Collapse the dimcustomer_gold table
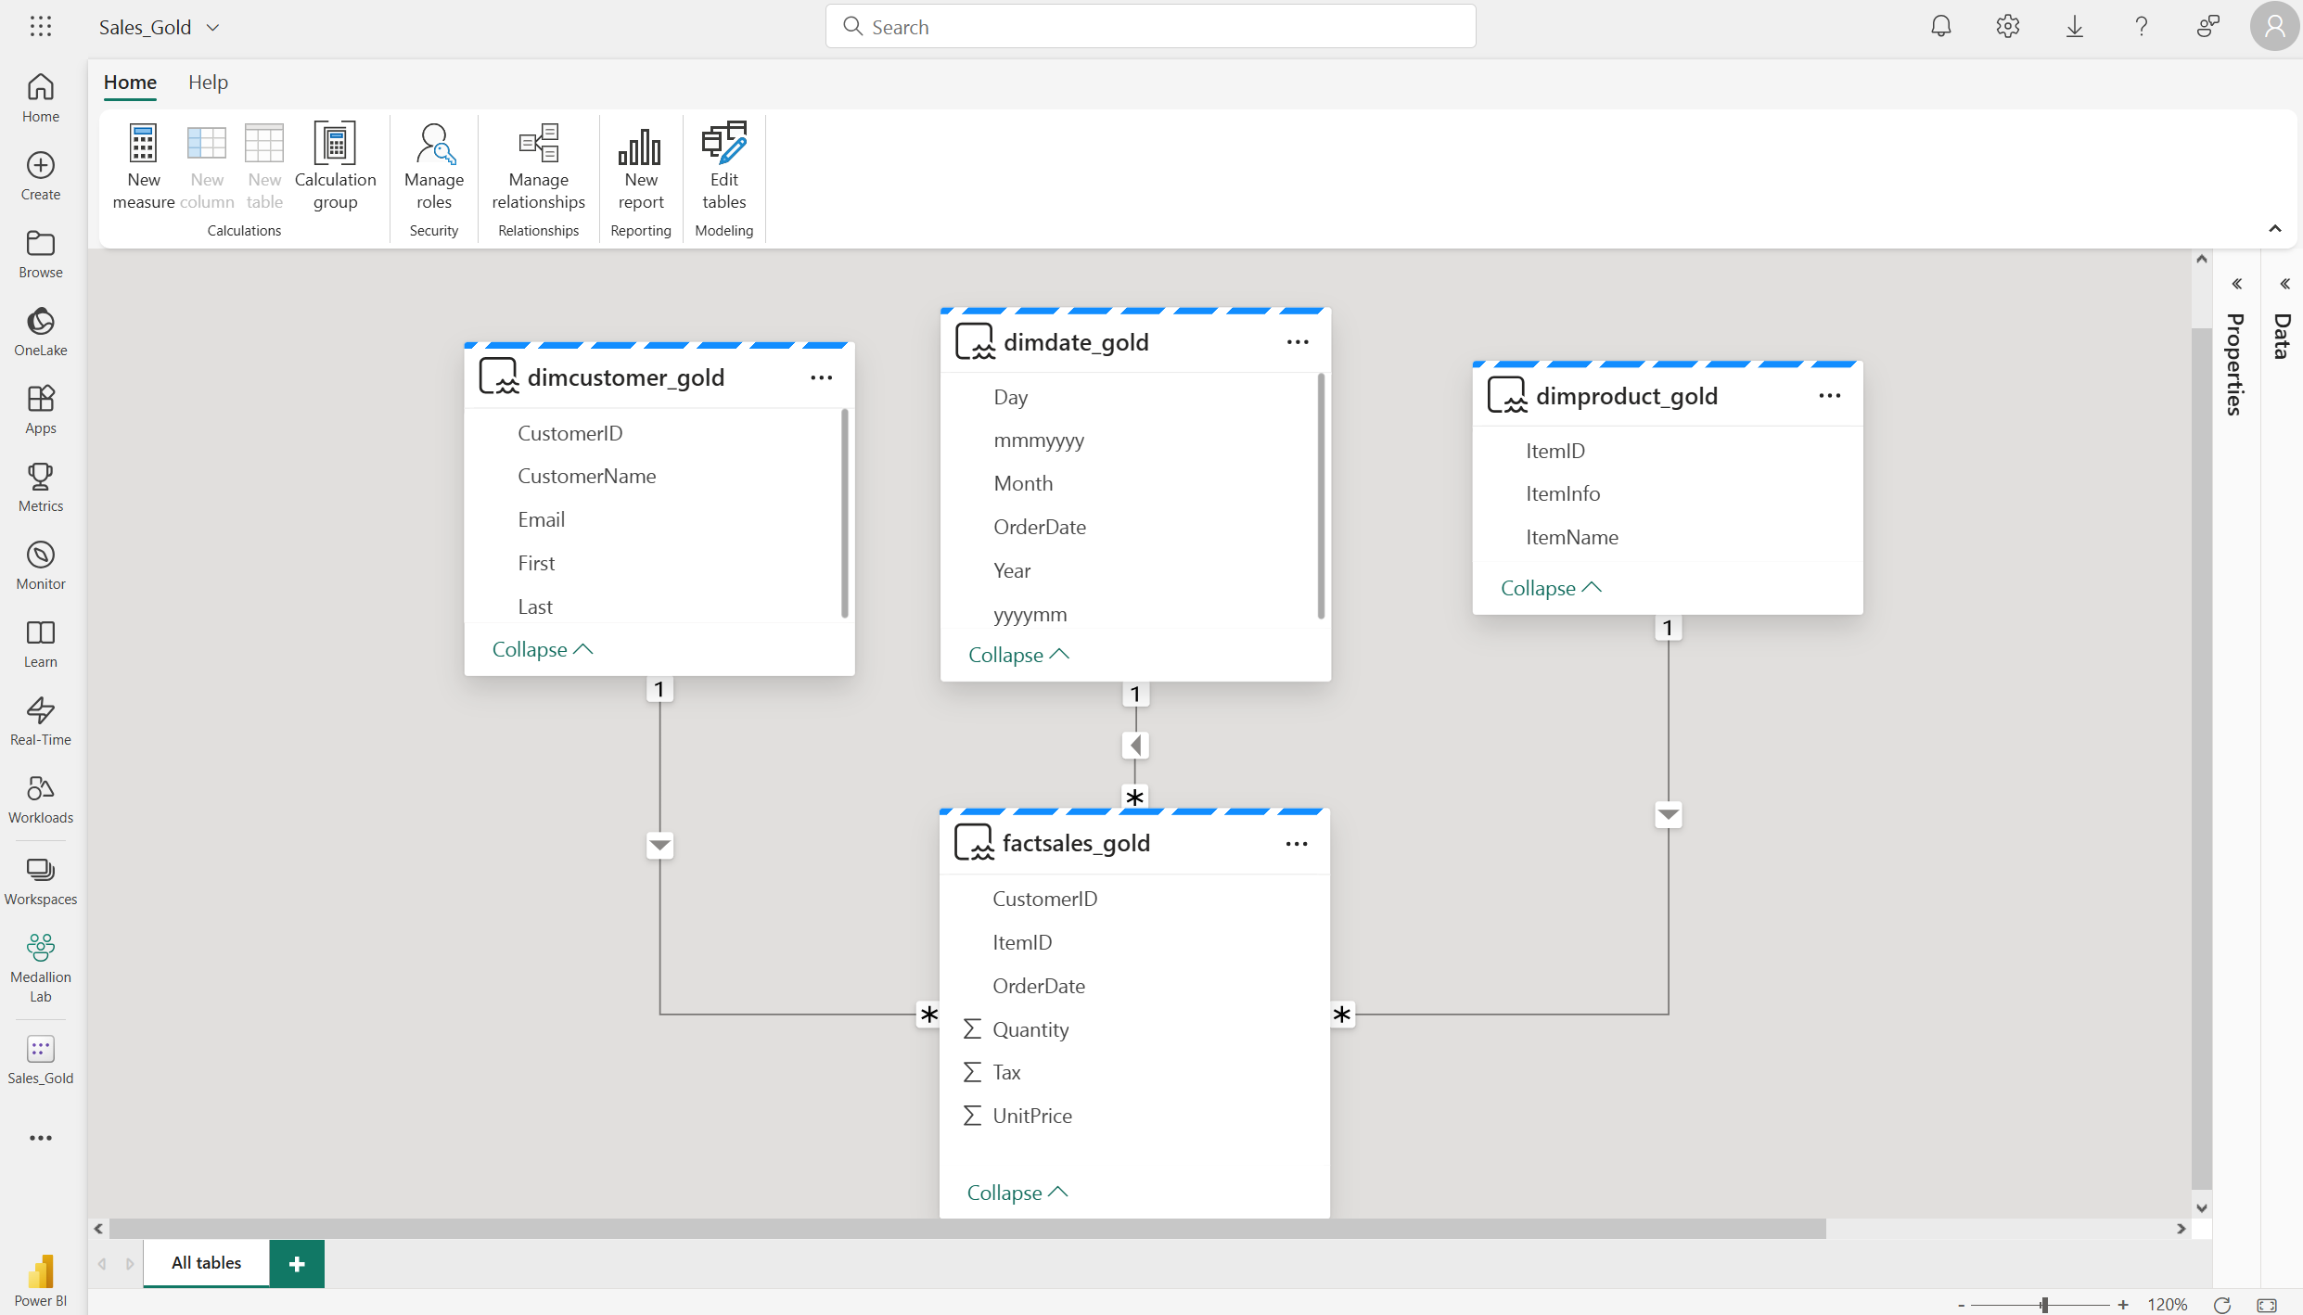2303x1315 pixels. point(541,649)
